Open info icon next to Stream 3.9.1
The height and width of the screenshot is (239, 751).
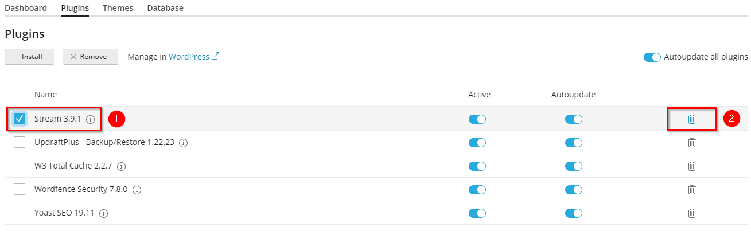click(x=90, y=119)
